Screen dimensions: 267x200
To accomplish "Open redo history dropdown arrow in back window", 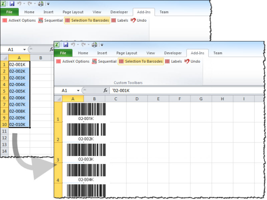I will (x=35, y=3).
